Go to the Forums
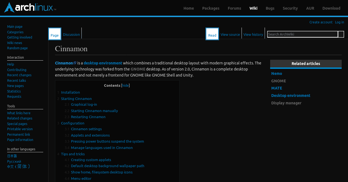Image resolution: width=348 pixels, height=182 pixels. [234, 8]
